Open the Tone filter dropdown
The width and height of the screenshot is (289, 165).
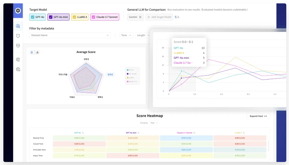tap(126, 35)
